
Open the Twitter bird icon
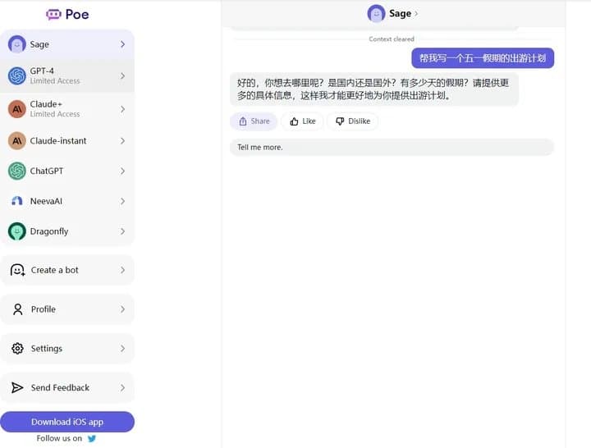click(92, 438)
